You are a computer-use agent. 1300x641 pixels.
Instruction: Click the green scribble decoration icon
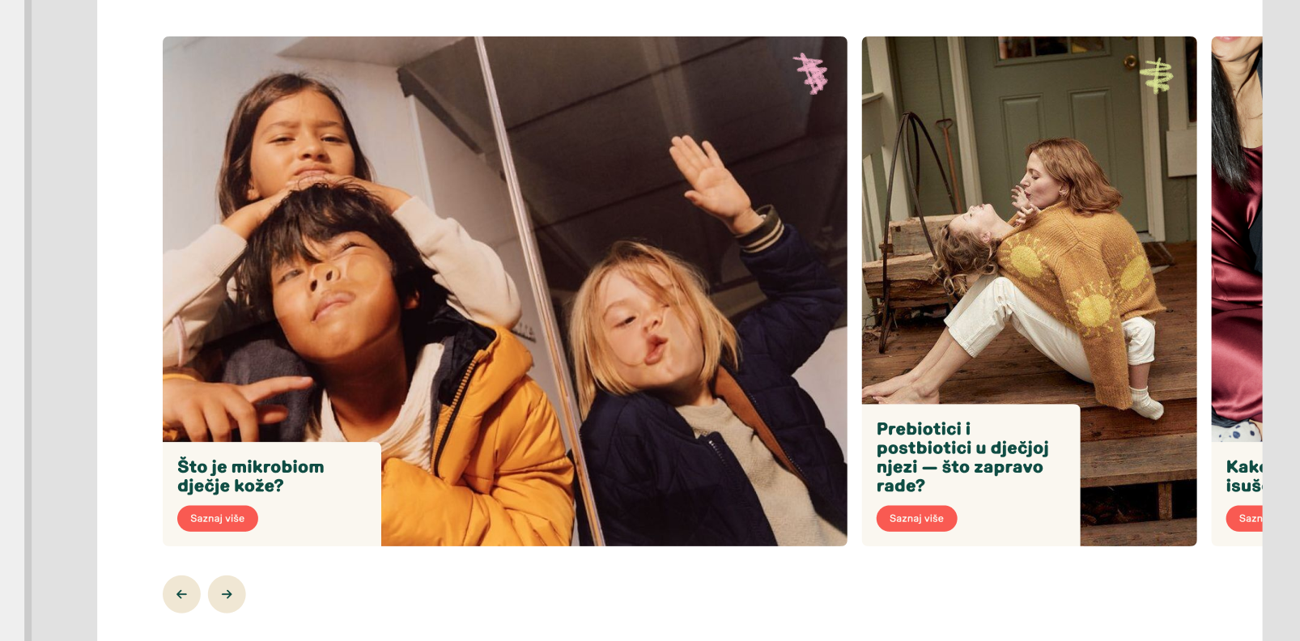click(1157, 75)
